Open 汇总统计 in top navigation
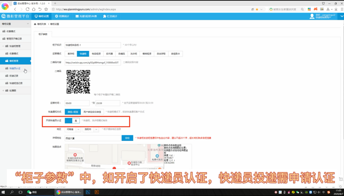 tap(110, 16)
